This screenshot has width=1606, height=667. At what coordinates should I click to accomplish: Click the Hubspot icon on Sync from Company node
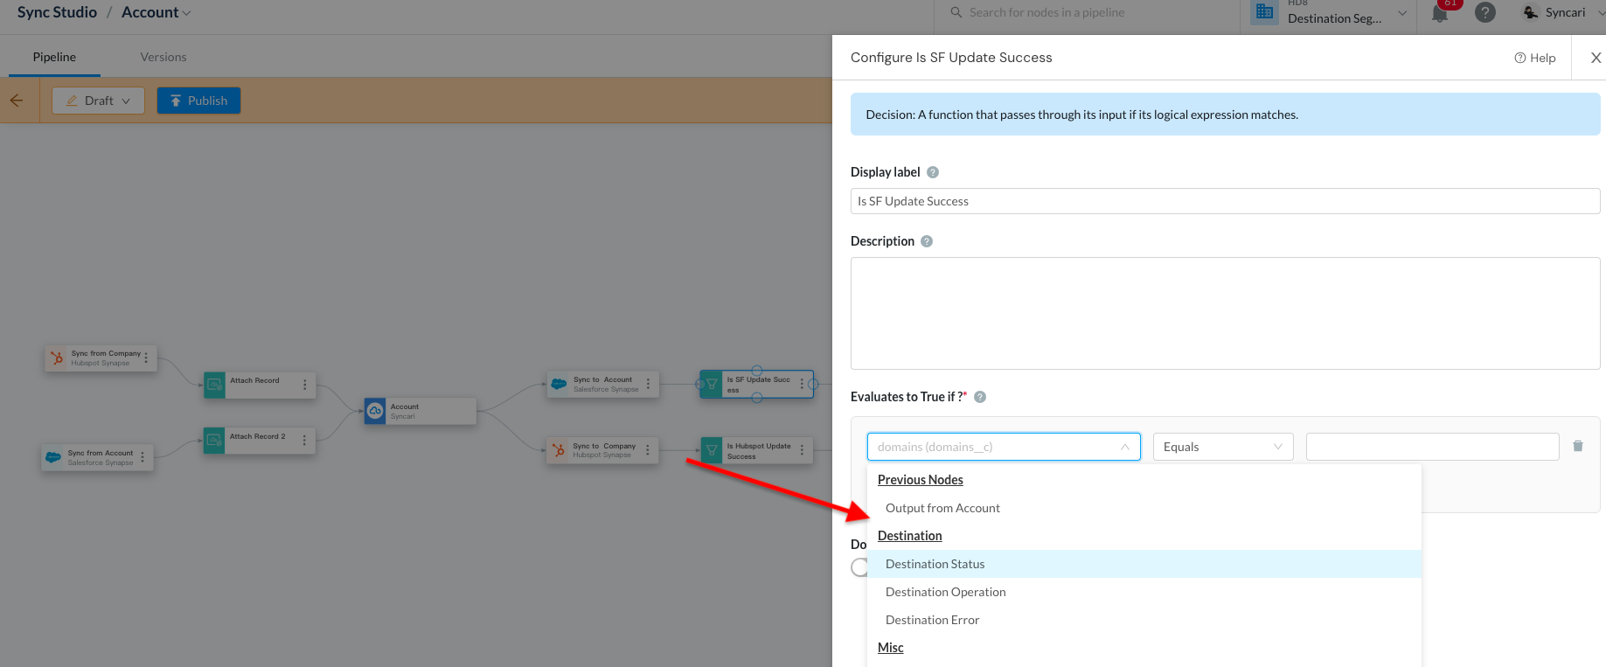(57, 358)
